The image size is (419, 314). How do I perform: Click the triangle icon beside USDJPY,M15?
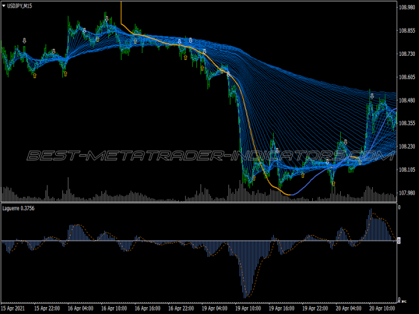coord(4,6)
